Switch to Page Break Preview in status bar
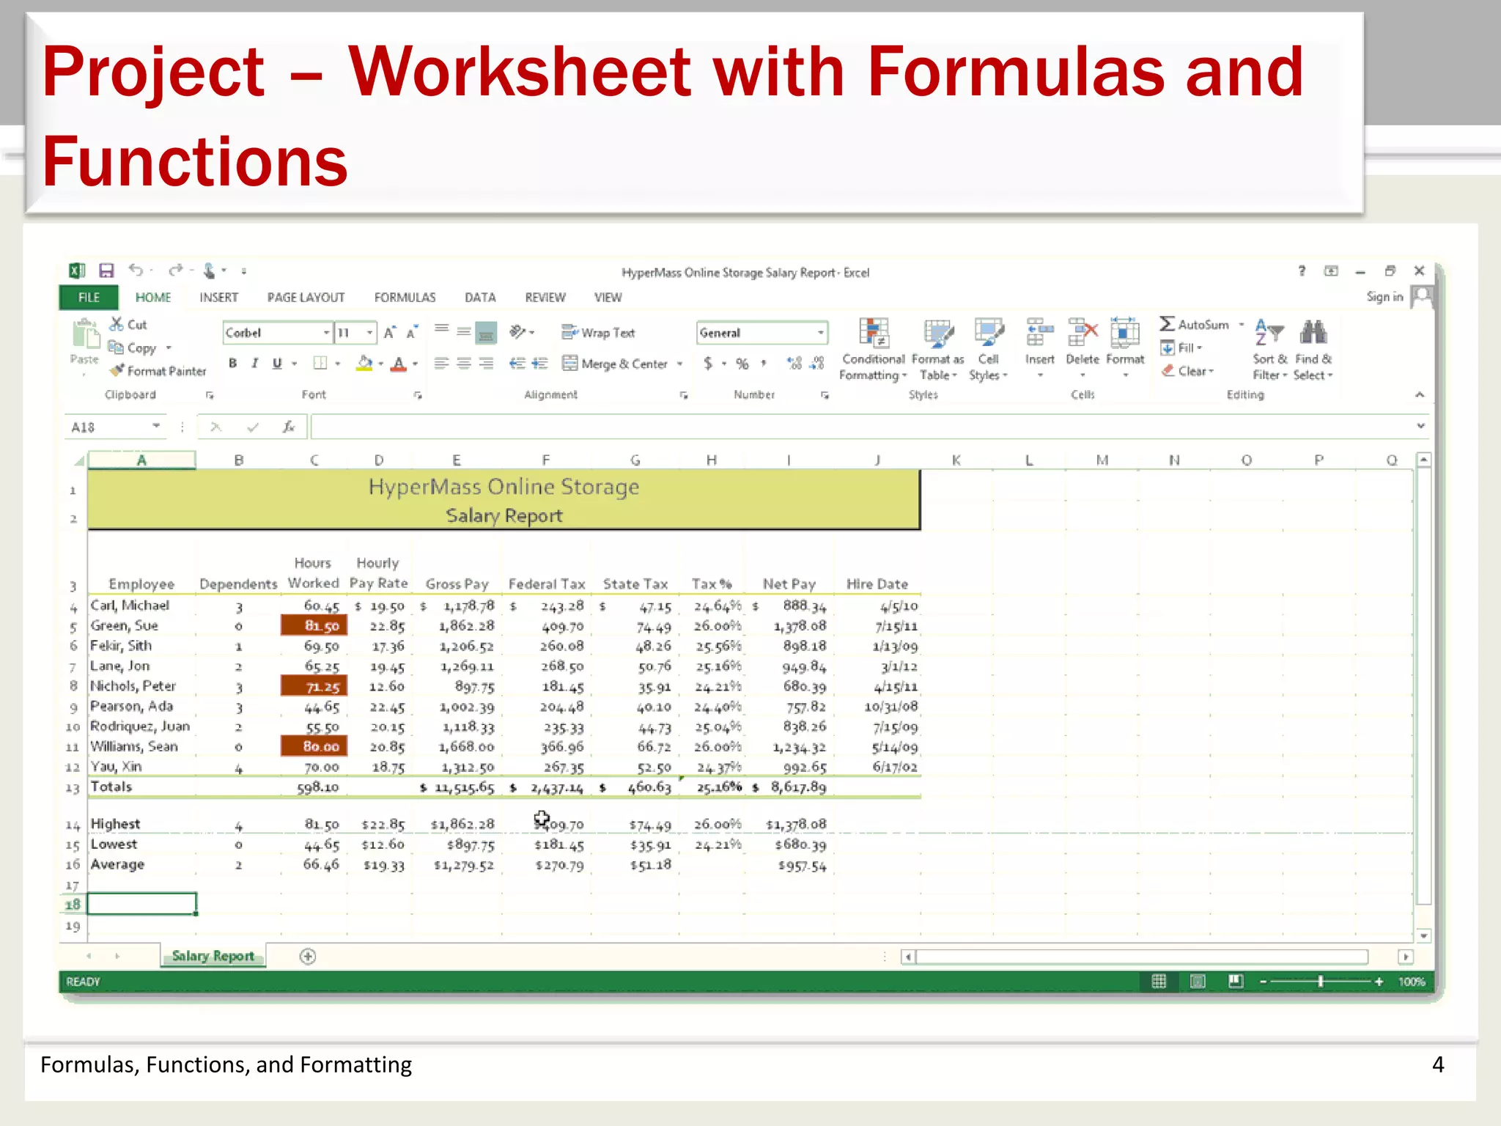The image size is (1501, 1126). click(1236, 982)
